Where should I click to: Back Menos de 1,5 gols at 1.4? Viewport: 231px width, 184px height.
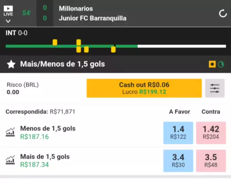click(x=178, y=133)
